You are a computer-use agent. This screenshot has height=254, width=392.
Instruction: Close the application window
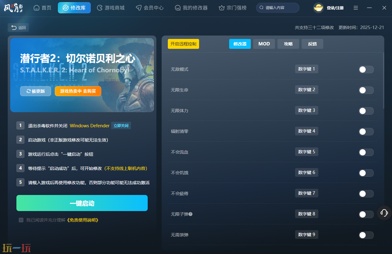point(384,8)
